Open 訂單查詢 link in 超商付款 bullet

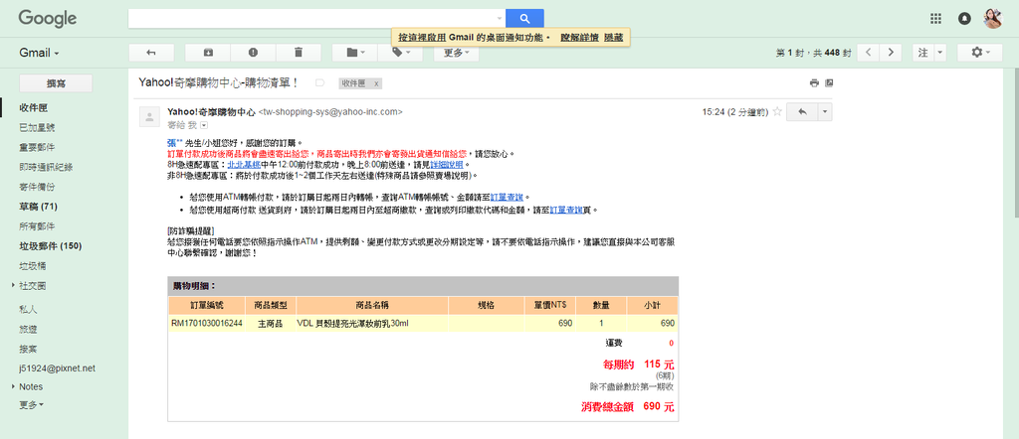(566, 211)
